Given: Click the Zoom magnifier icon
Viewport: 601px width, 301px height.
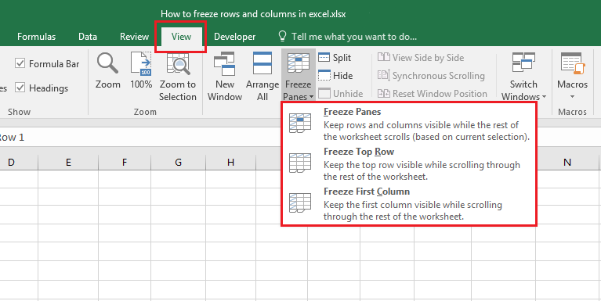Looking at the screenshot, I should pyautogui.click(x=107, y=63).
